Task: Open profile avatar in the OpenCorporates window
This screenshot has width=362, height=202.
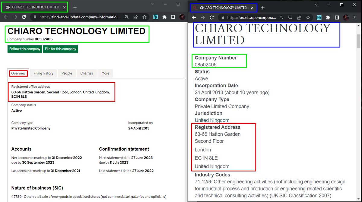Action: 346,18
